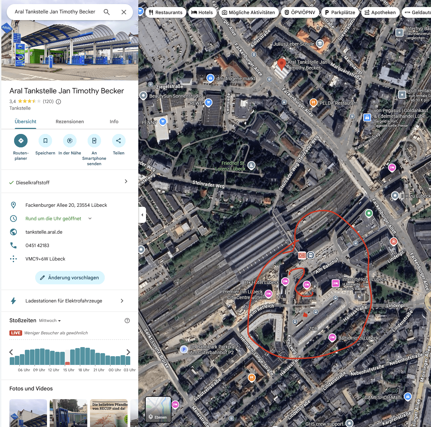Click the Premier Inn Lübeck hotel marker

click(x=269, y=294)
